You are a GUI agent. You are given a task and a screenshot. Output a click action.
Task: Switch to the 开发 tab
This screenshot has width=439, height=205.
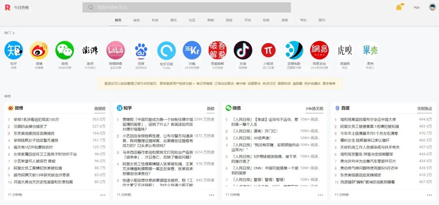click(x=248, y=20)
